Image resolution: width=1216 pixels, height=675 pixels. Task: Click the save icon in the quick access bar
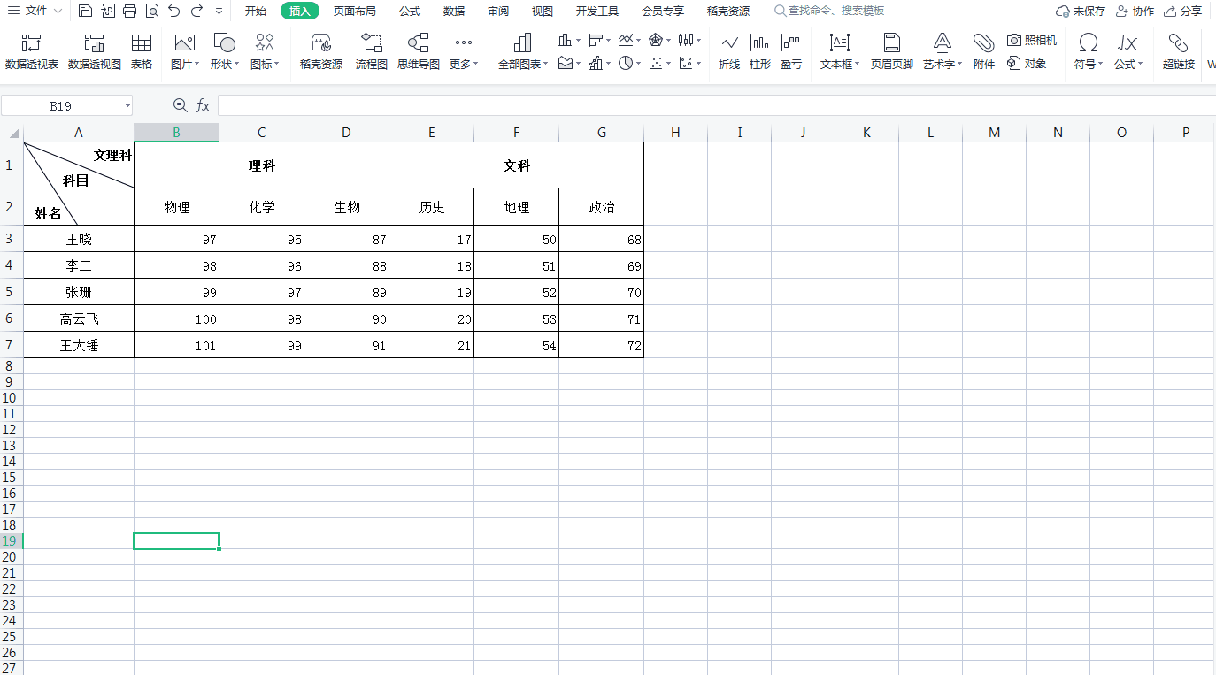click(85, 12)
